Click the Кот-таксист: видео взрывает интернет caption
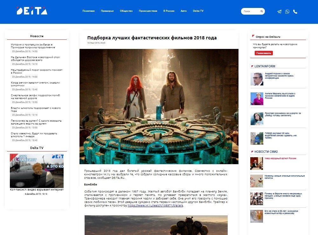318x235 pixels. [37, 190]
